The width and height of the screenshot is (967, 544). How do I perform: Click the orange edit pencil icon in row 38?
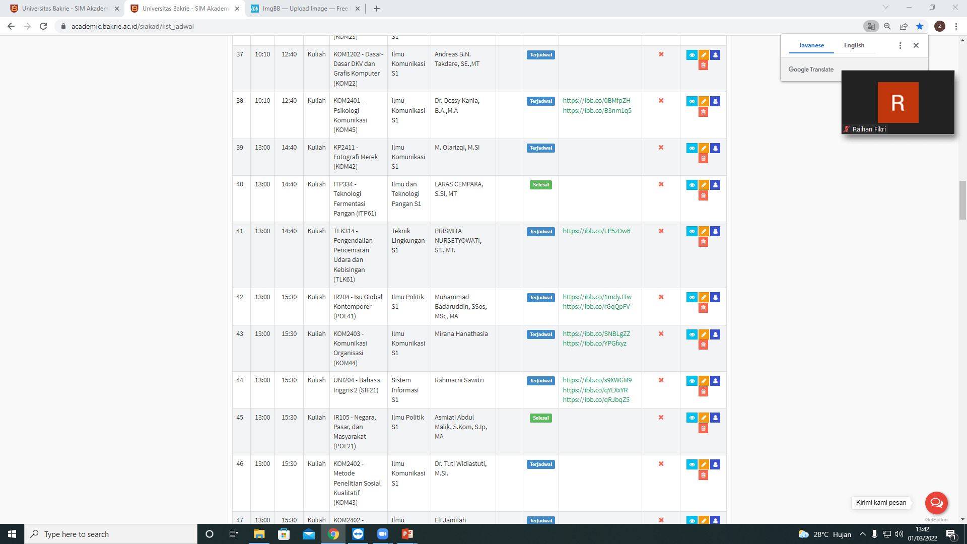pos(704,101)
